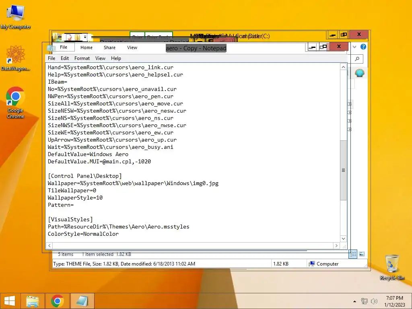
Task: Click the aero_busy.ani Wait line
Action: pos(110,147)
